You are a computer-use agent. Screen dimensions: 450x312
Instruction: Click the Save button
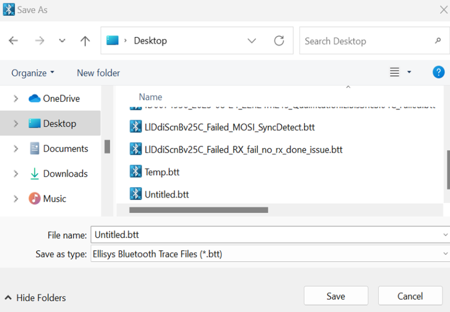coord(336,296)
